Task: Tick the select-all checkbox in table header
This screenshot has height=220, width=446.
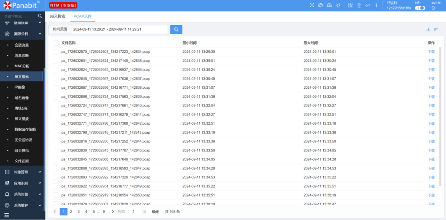Action: (55, 43)
